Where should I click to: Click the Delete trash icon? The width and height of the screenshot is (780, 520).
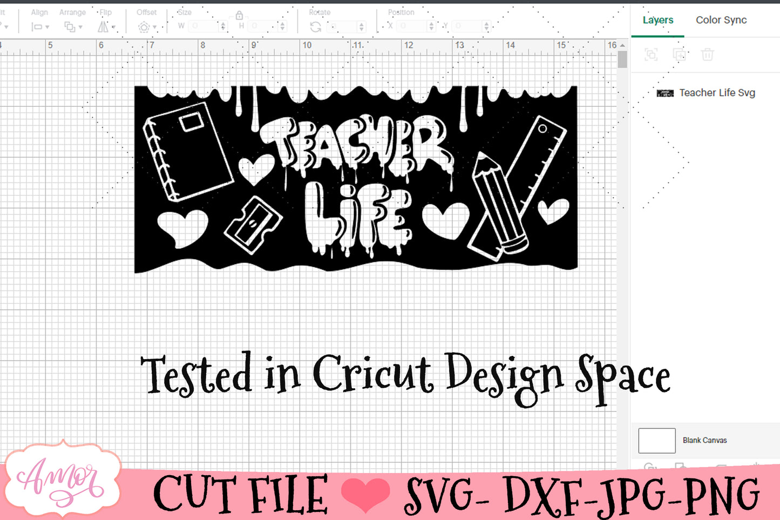[707, 54]
